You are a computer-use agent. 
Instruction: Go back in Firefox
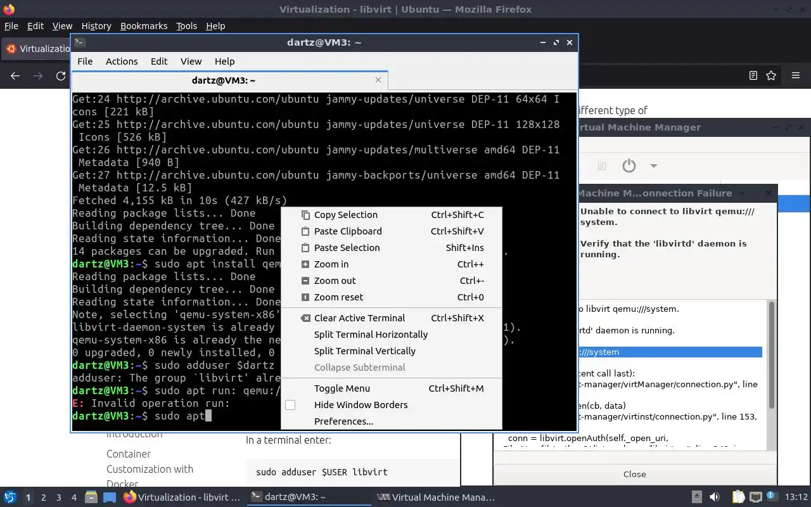click(15, 76)
